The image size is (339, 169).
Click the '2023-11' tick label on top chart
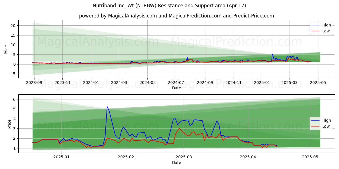pos(62,83)
